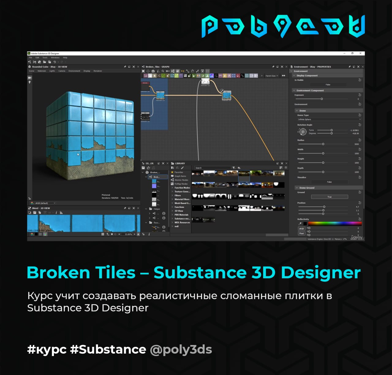This screenshot has width=392, height=375.
Task: Click the Height slider handle
Action: point(323,163)
